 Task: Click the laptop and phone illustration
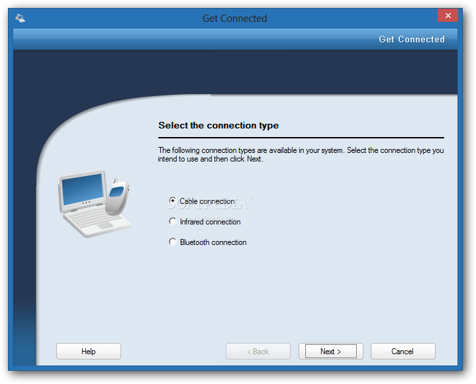[95, 204]
